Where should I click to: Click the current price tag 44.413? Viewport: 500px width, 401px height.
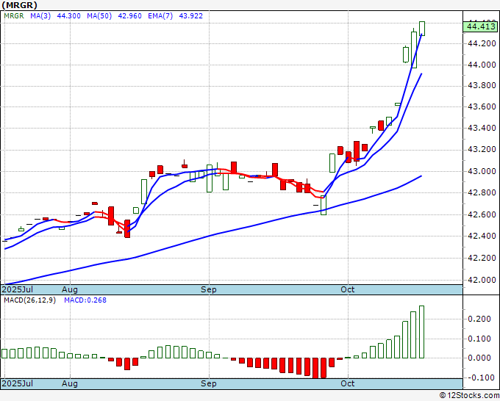(x=480, y=26)
